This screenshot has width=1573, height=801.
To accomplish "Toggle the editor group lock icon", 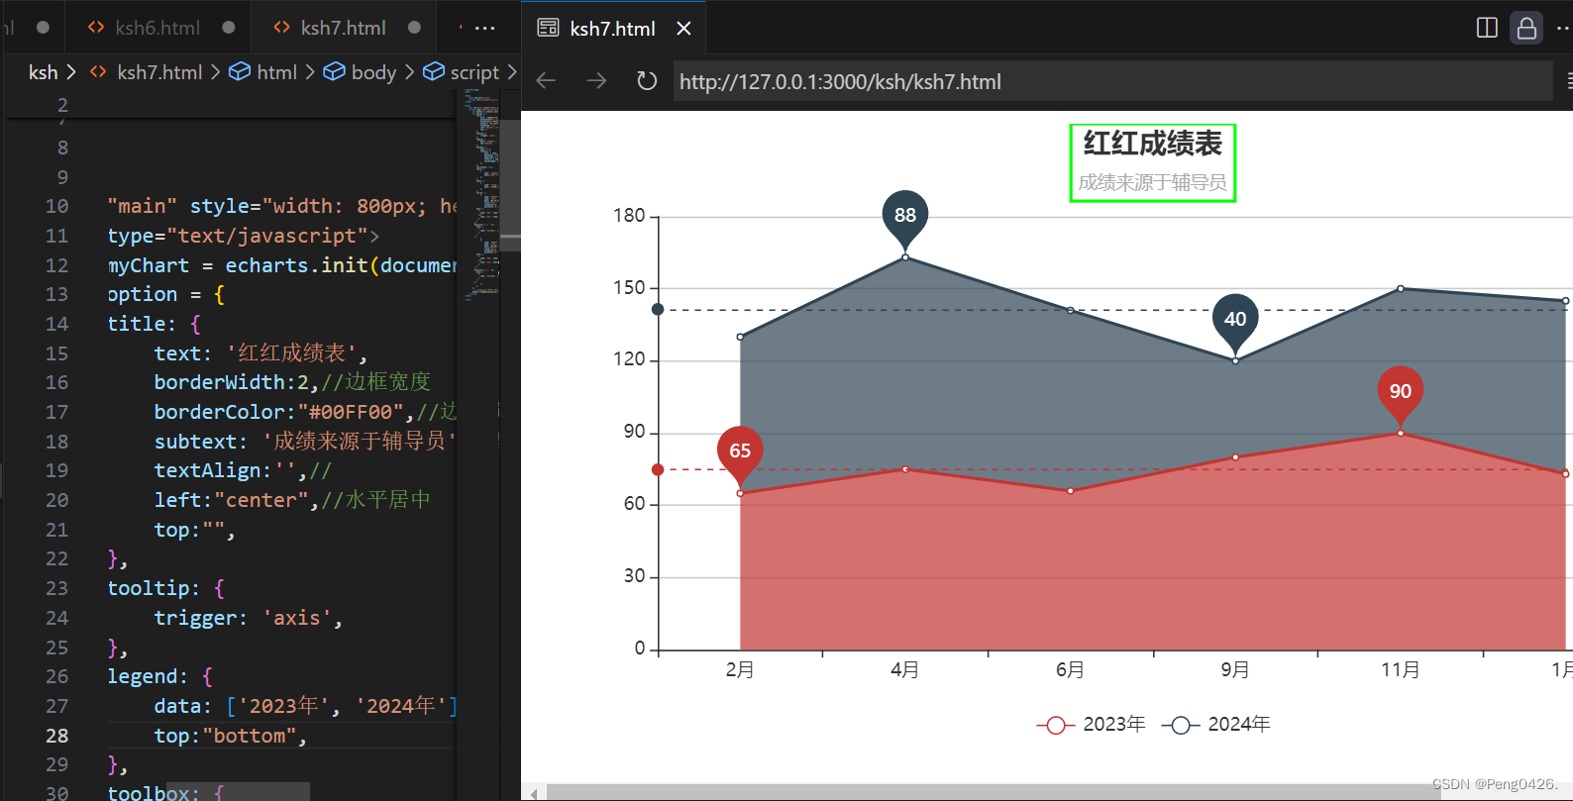I will (x=1526, y=28).
